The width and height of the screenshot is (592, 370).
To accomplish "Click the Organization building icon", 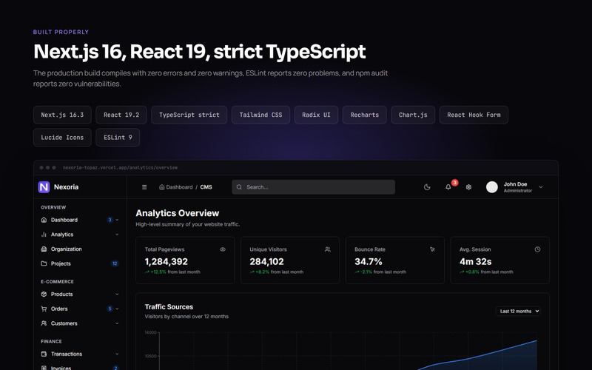I will [x=44, y=249].
